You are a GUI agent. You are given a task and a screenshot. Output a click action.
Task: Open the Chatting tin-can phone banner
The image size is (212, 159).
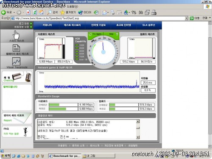point(17,77)
